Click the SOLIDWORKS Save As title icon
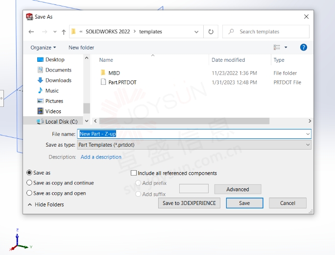This screenshot has height=255, width=335. [29, 17]
